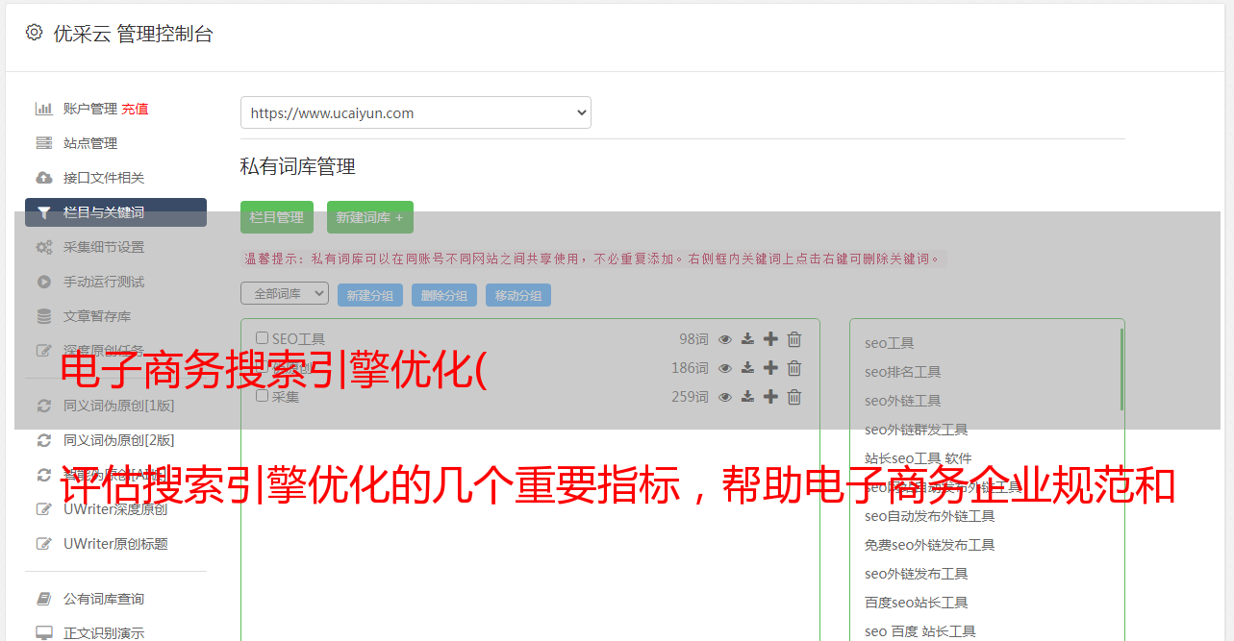
Task: Click the database icon next to 文章暂存库
Action: pos(44,316)
